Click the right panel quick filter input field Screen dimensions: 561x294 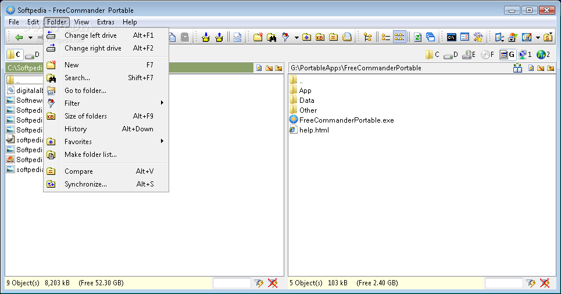pyautogui.click(x=504, y=283)
